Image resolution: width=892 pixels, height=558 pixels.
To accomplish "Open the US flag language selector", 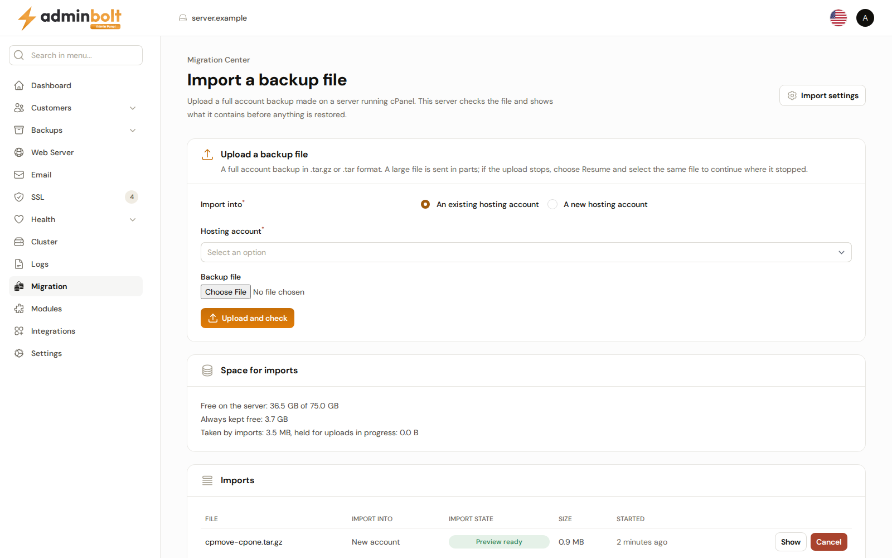I will point(838,18).
